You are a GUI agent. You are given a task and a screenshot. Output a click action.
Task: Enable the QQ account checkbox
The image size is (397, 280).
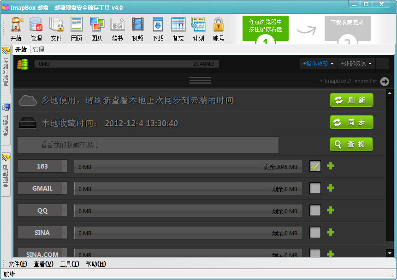(314, 210)
